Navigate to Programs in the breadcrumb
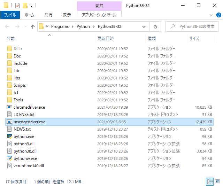 [60, 26]
